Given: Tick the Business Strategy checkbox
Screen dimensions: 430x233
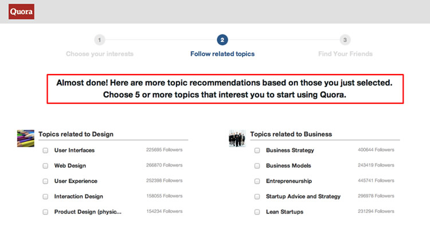Looking at the screenshot, I should 257,150.
